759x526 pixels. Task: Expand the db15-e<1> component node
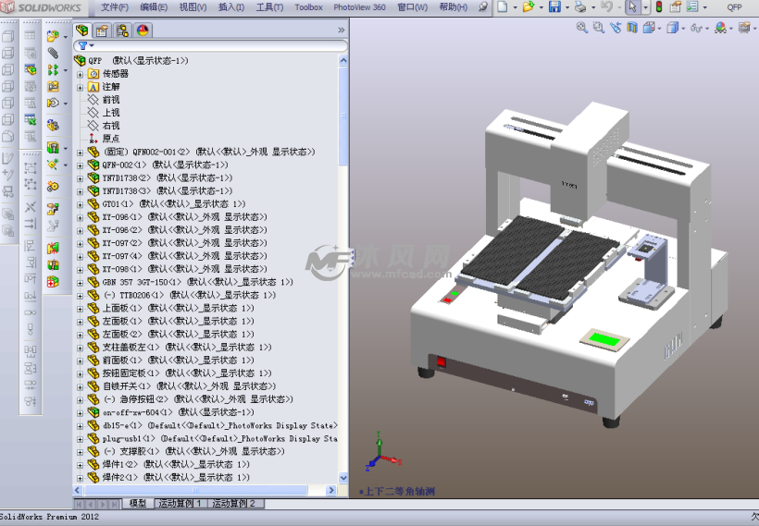[81, 426]
